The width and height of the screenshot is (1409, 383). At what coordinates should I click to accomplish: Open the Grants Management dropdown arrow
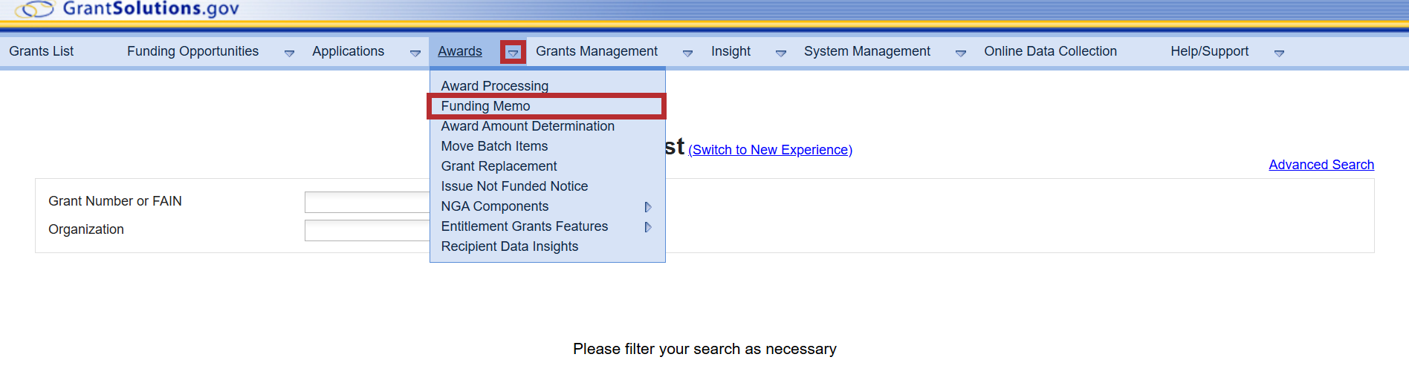tap(687, 53)
